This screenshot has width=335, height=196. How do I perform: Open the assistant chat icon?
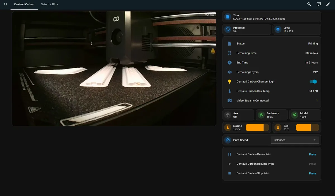[319, 4]
